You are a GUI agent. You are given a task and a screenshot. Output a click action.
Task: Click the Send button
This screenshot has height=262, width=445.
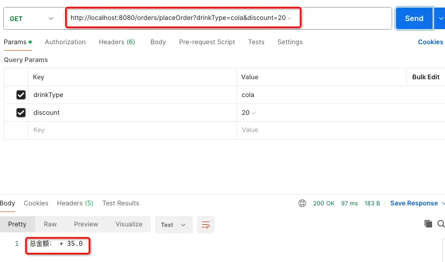[414, 18]
